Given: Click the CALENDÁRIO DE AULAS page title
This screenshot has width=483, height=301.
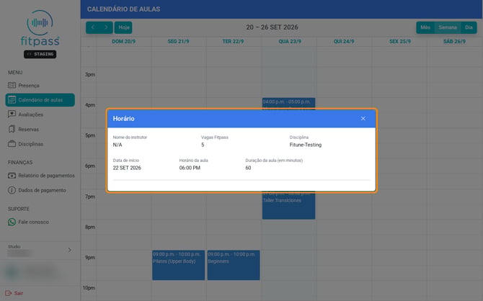Looking at the screenshot, I should [123, 9].
